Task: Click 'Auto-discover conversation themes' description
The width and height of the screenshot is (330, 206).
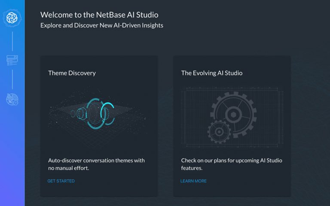Action: (x=96, y=164)
